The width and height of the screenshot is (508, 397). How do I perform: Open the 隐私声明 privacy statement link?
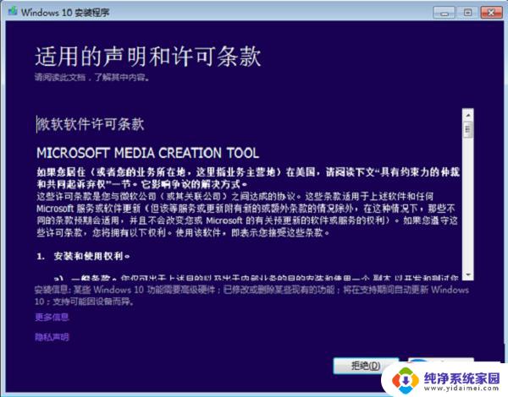pyautogui.click(x=52, y=337)
